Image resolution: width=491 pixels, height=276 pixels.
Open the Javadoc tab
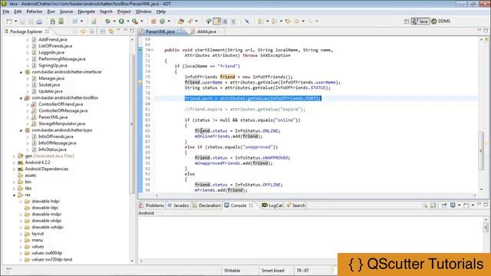tap(178, 205)
